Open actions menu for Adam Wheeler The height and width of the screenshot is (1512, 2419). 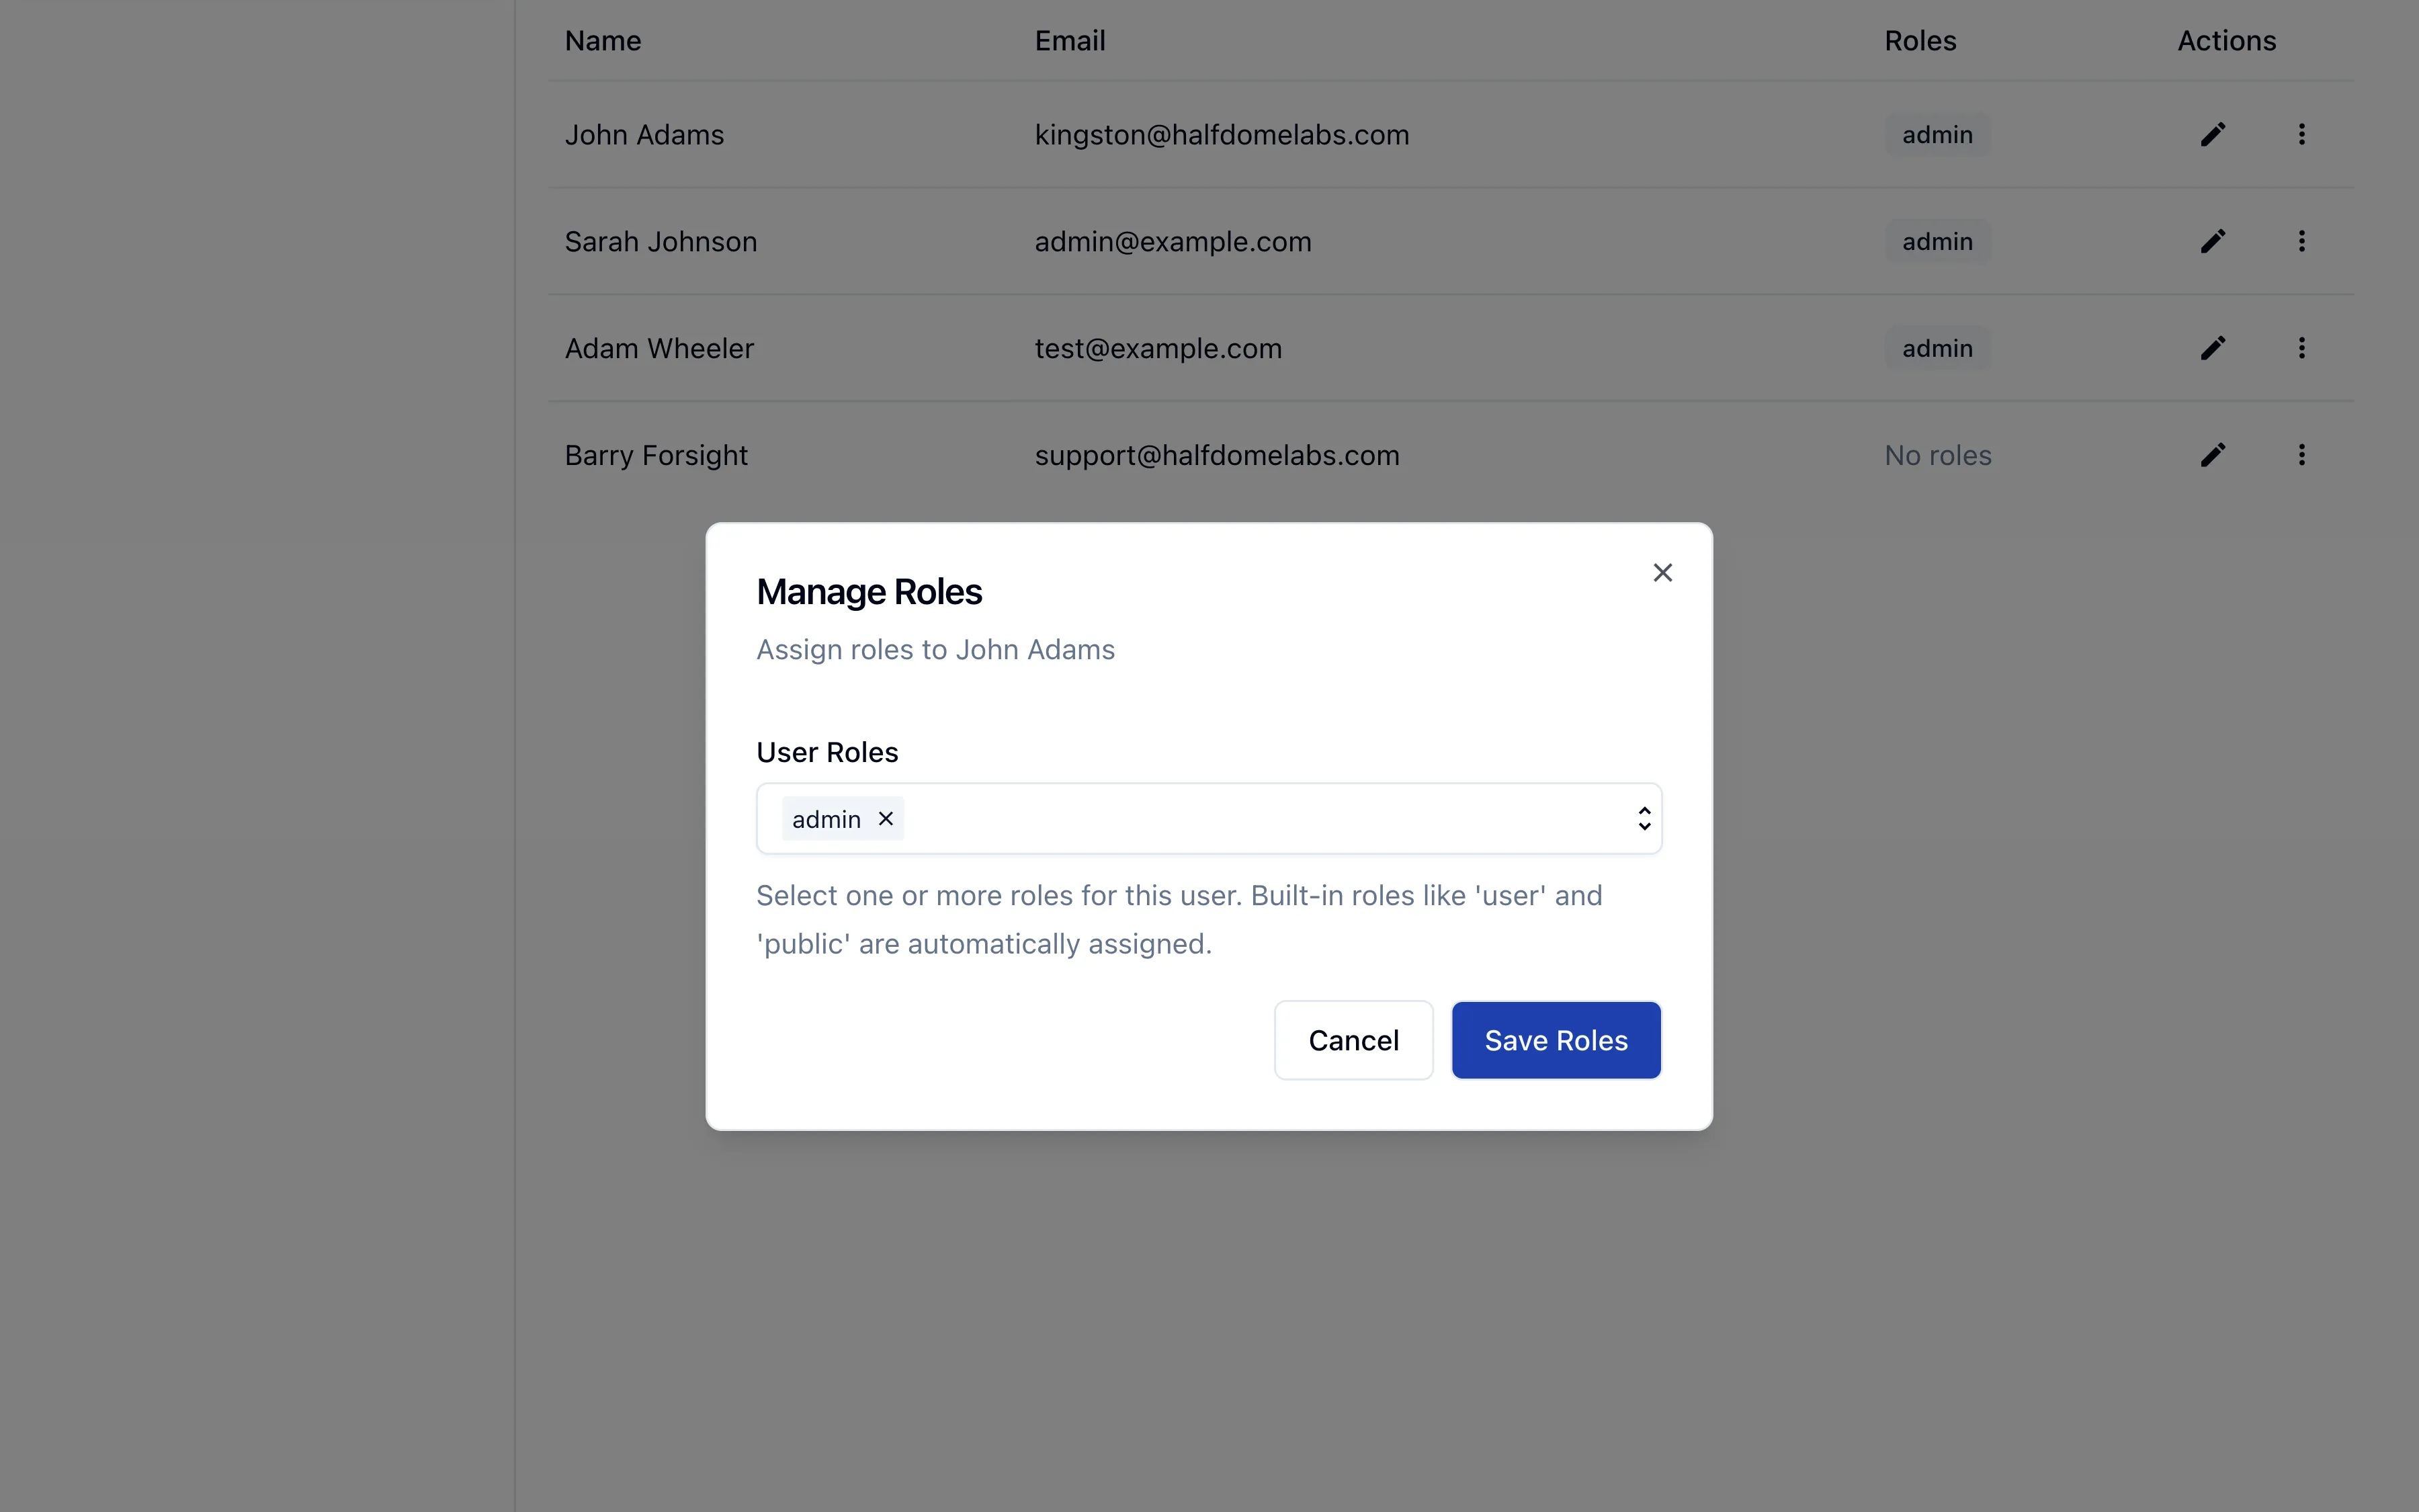(2302, 348)
